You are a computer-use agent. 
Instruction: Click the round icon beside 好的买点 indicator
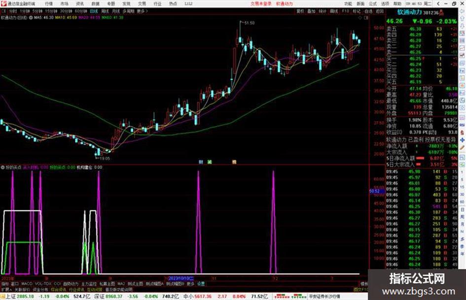(2, 167)
